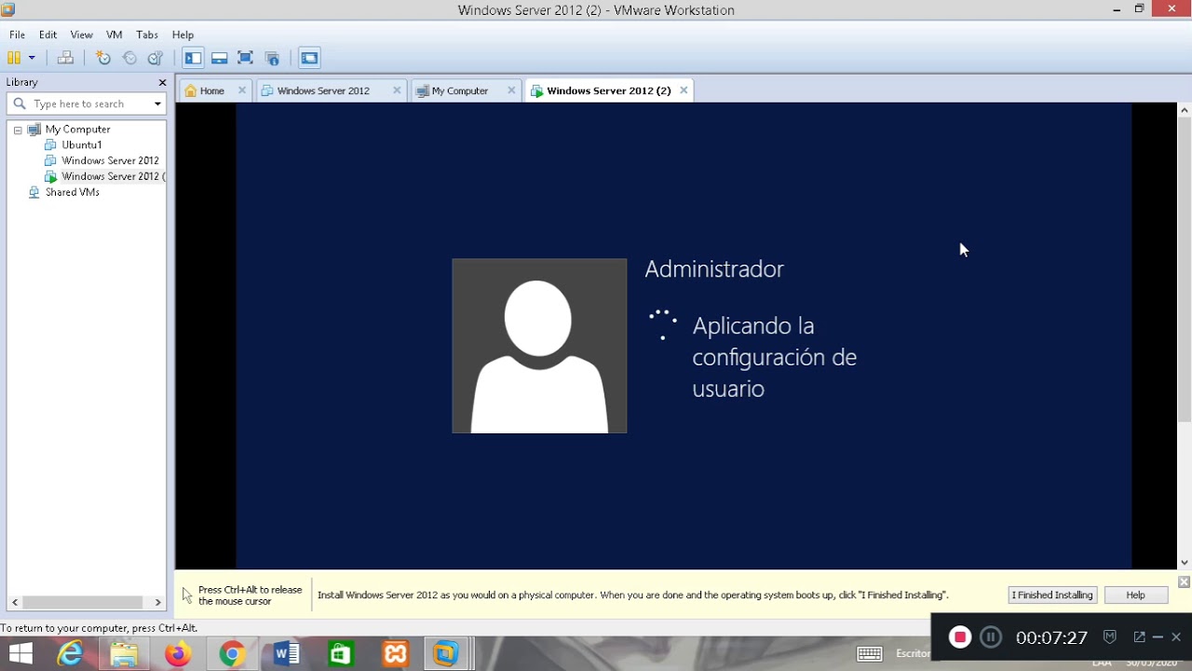The width and height of the screenshot is (1192, 671).
Task: Open the Edit menu
Action: [48, 34]
